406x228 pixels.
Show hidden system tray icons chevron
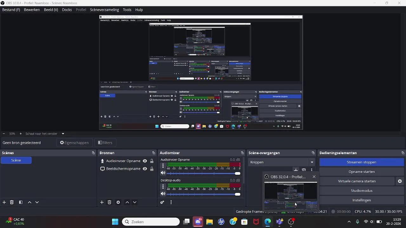[349, 222]
